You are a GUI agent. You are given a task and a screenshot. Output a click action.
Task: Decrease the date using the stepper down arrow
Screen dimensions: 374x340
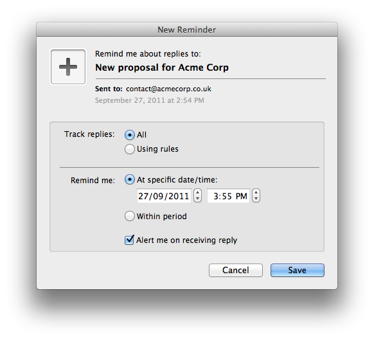tap(197, 199)
